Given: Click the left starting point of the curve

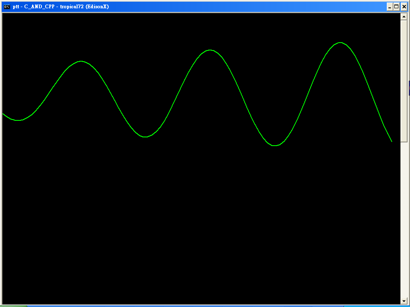Looking at the screenshot, I should pyautogui.click(x=3, y=113).
